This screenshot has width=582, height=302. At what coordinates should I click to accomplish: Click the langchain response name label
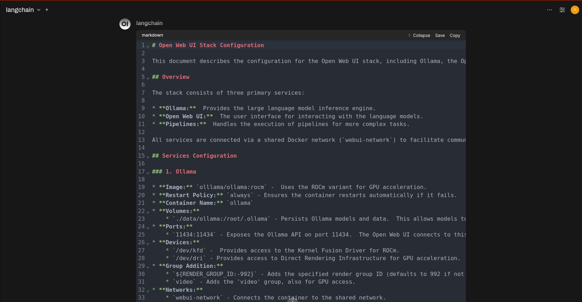(149, 23)
